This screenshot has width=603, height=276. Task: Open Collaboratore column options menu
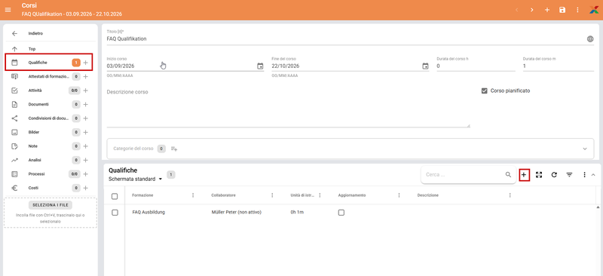(x=272, y=195)
